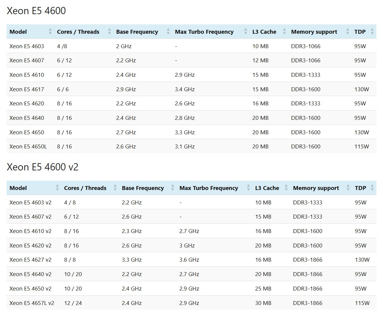Sort first table by Cores / Threads icon

click(x=109, y=32)
